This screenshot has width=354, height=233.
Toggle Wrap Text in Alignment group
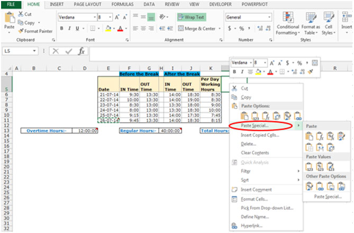(191, 17)
